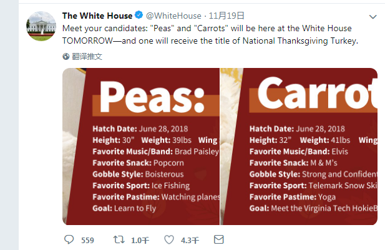Screen dimensions: 385x250
Task: Expand the tweet options chevron menu
Action: coord(373,17)
